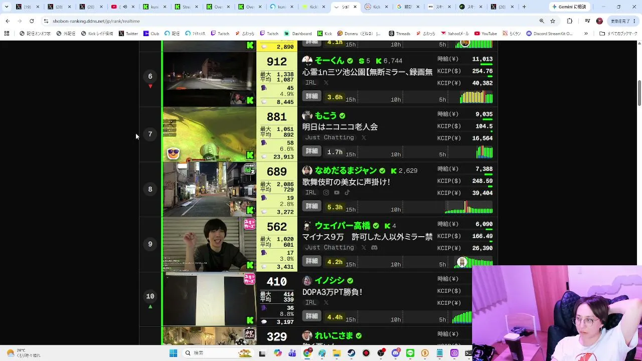Click stream title 歌舞伎町の美女に声掛け！
The width and height of the screenshot is (642, 361).
coord(347,182)
